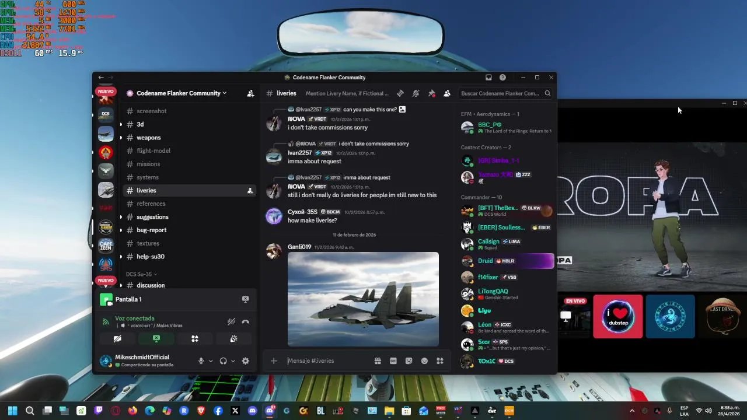The width and height of the screenshot is (747, 420).
Task: Open activities launcher in voice panel
Action: pyautogui.click(x=195, y=338)
